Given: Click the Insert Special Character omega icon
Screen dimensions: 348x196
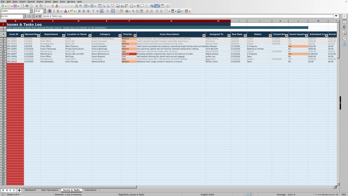Looking at the screenshot, I should click(x=132, y=6).
